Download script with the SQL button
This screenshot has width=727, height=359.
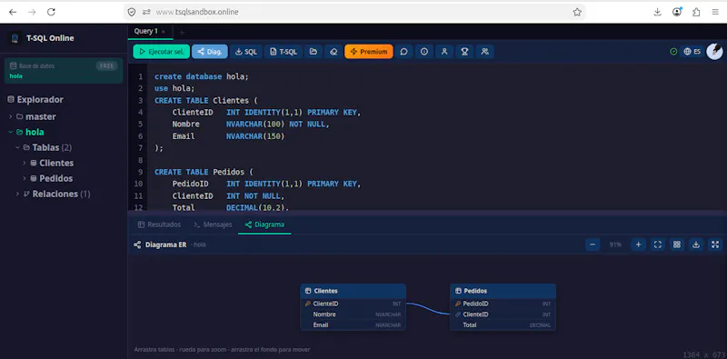(246, 52)
